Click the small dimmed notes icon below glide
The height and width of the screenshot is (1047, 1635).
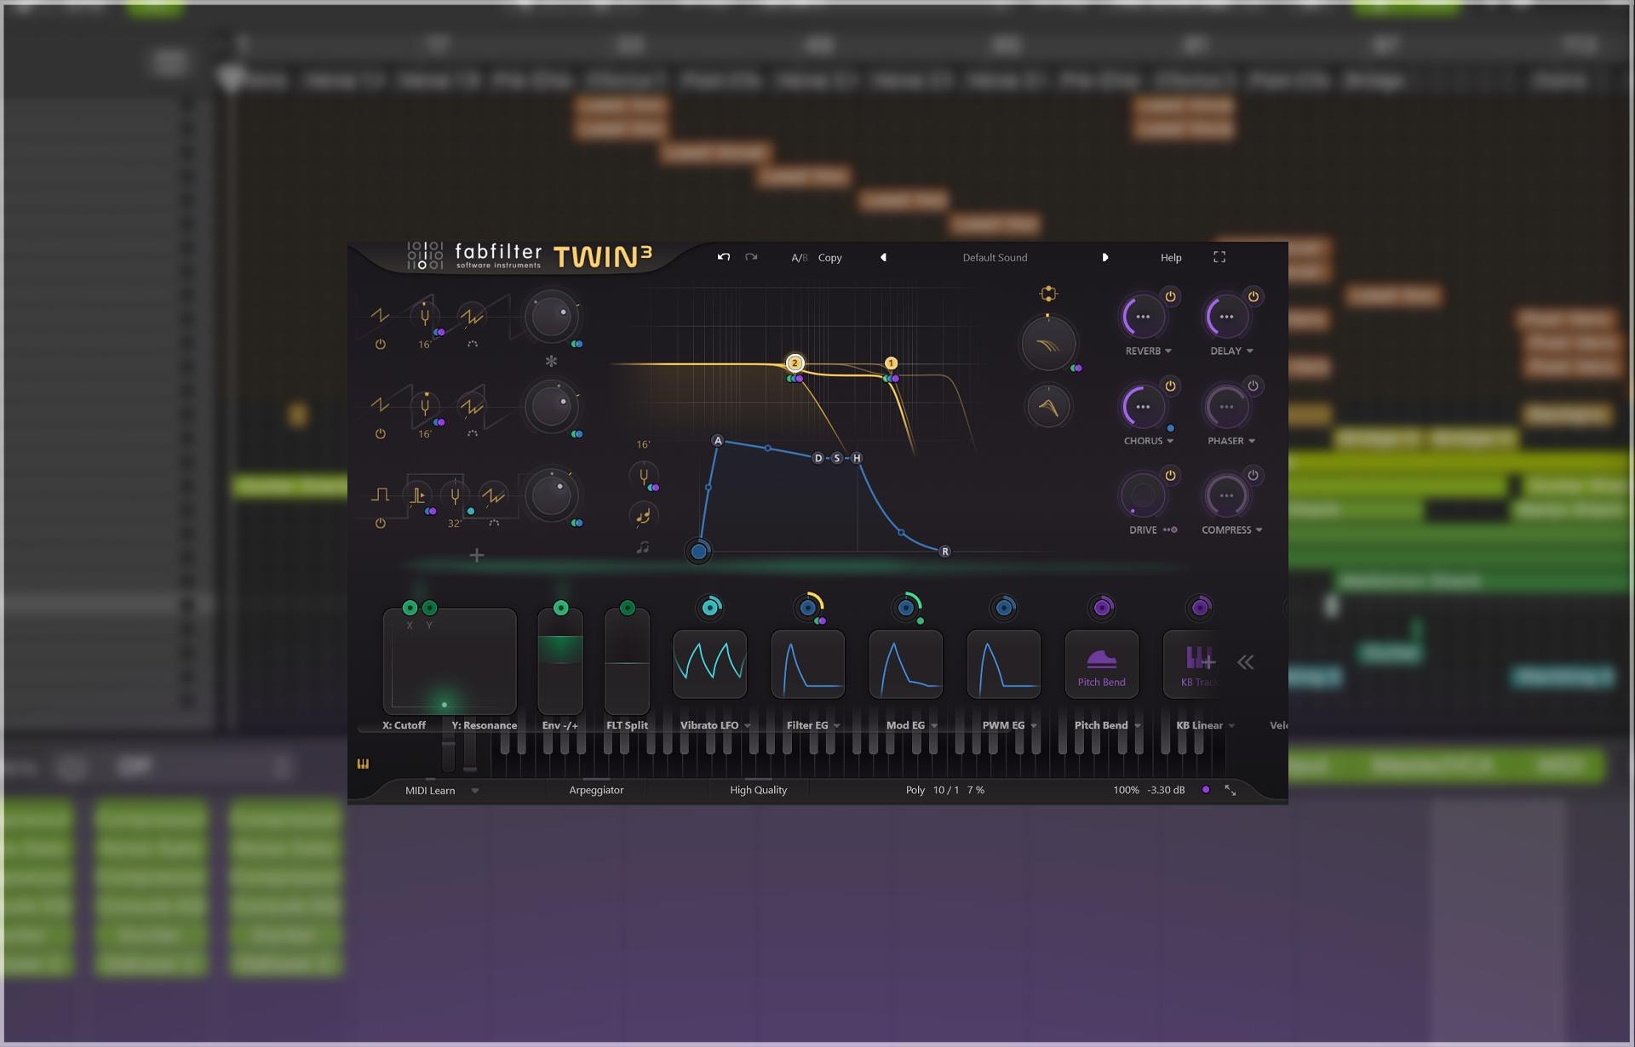pos(643,547)
